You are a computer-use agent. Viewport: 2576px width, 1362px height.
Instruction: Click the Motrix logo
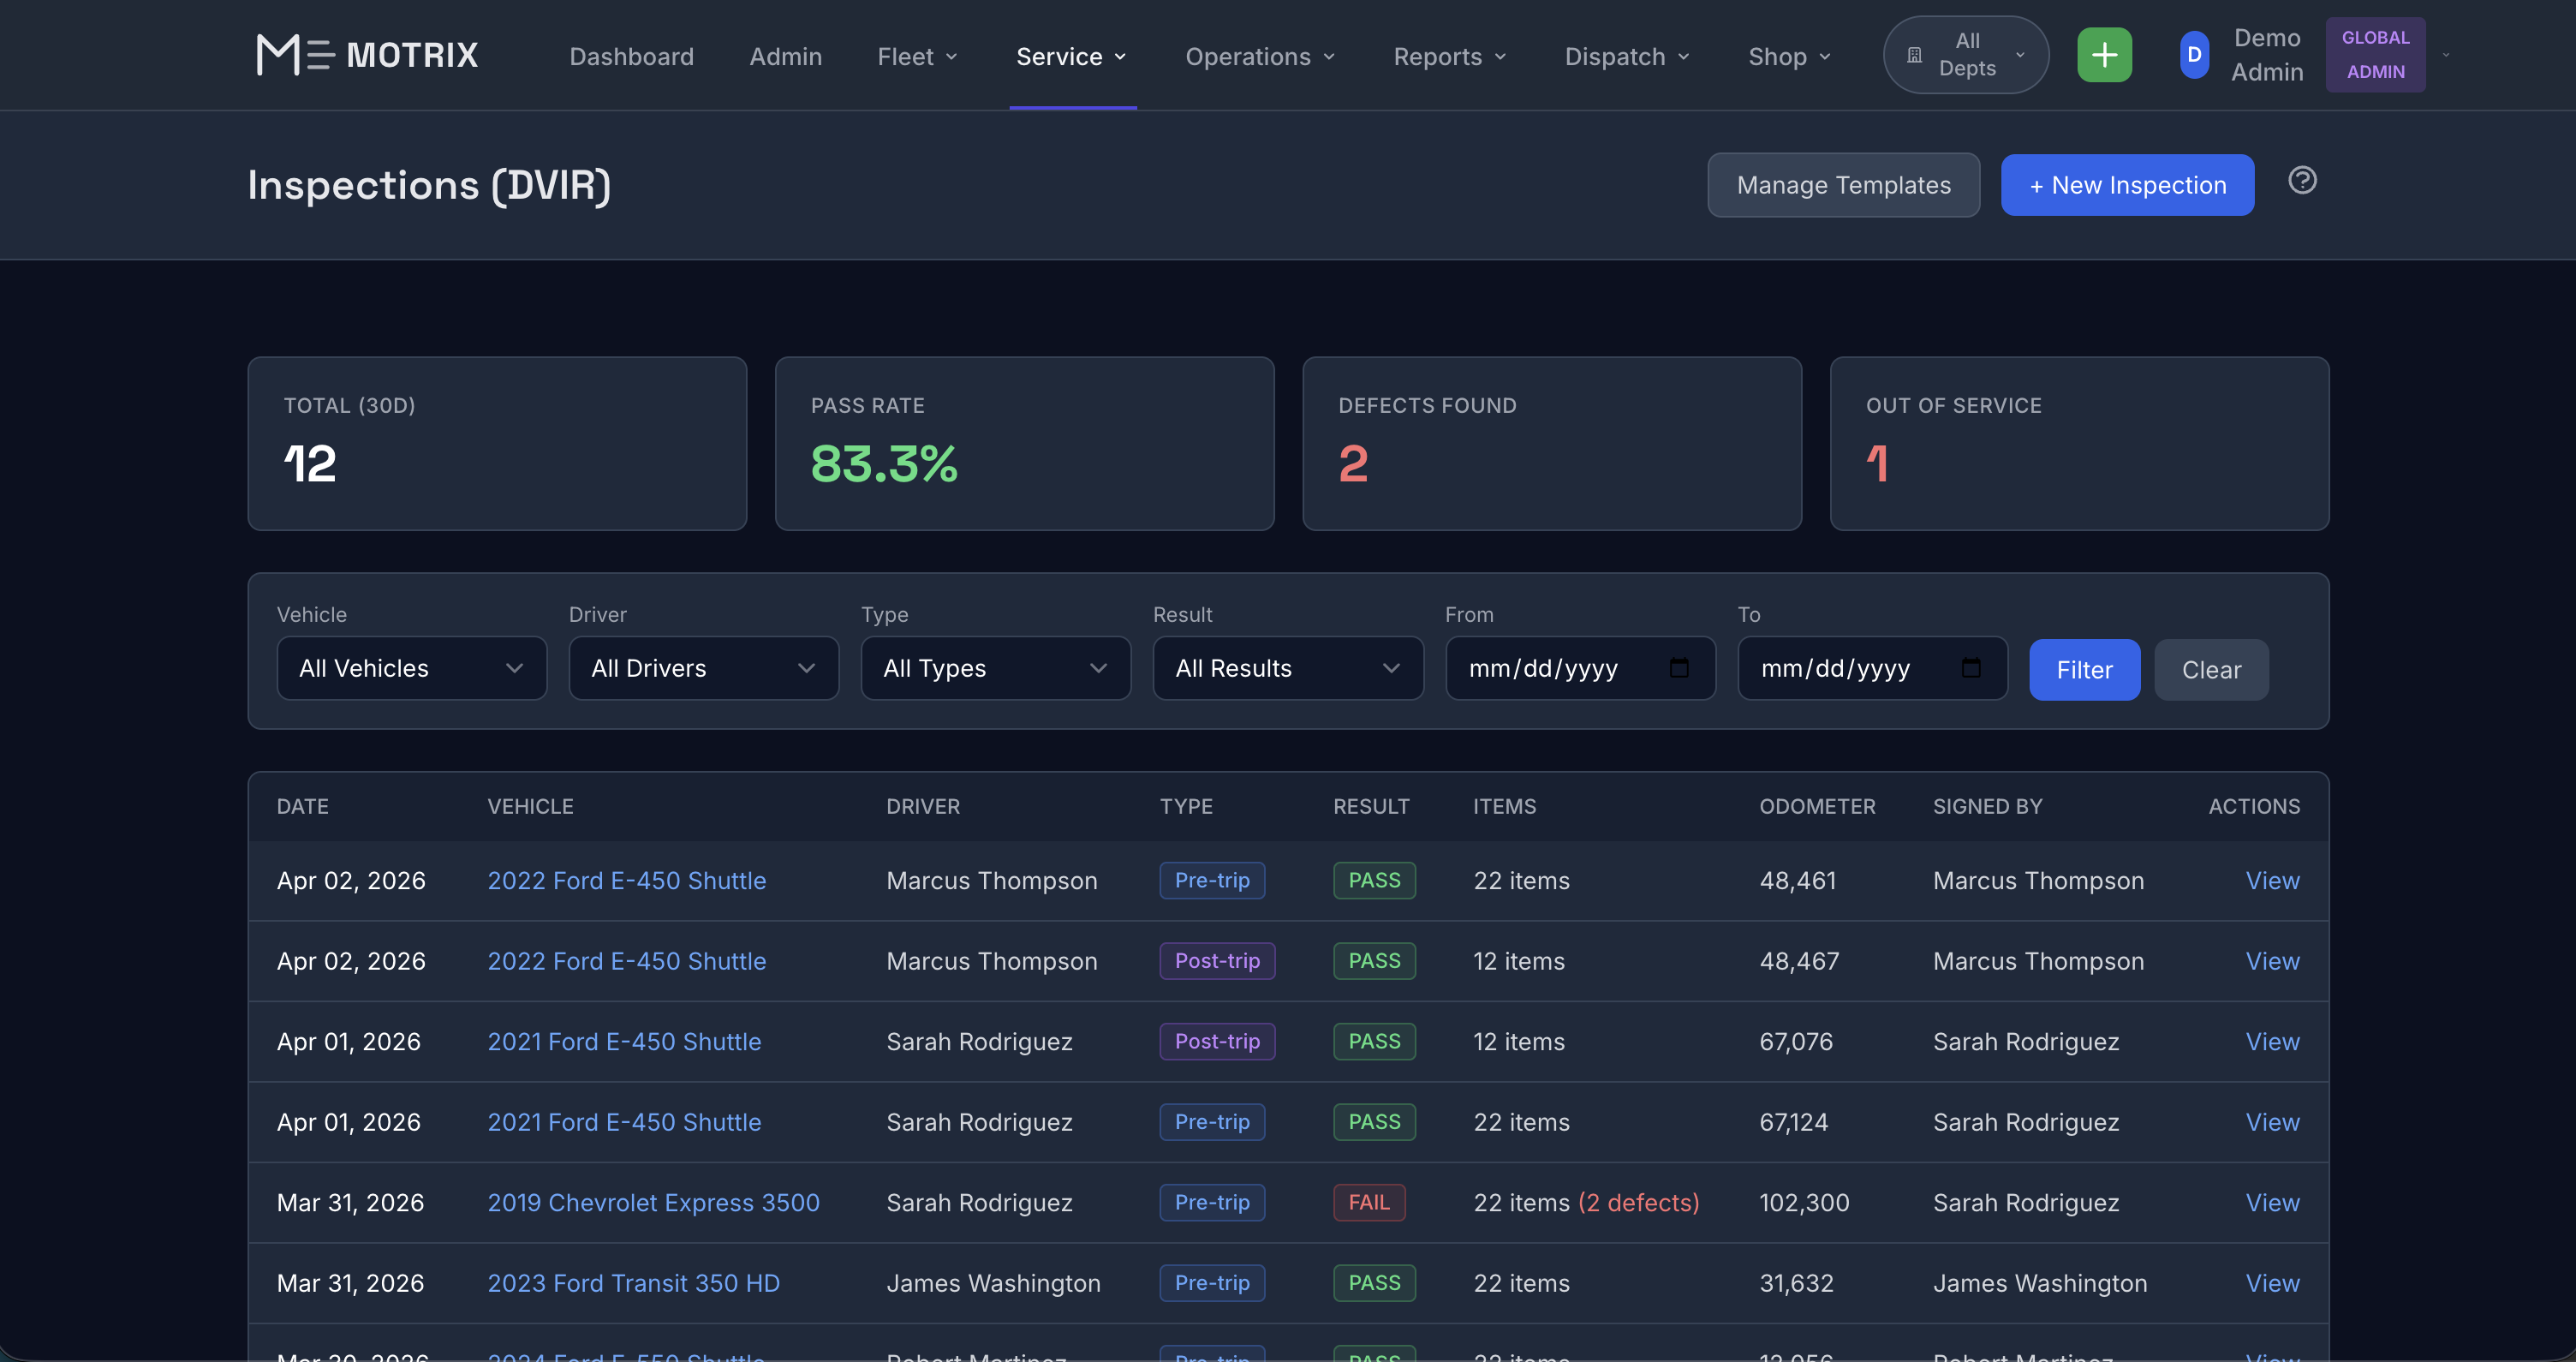367,55
